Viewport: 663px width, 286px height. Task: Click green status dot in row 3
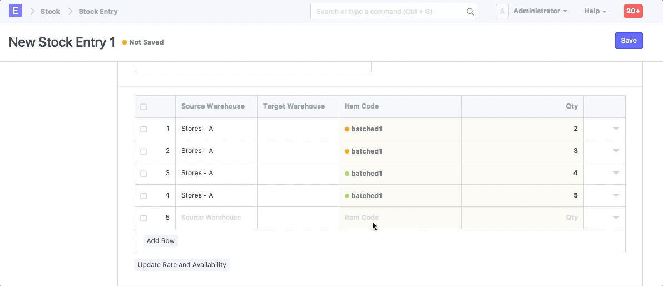[347, 174]
